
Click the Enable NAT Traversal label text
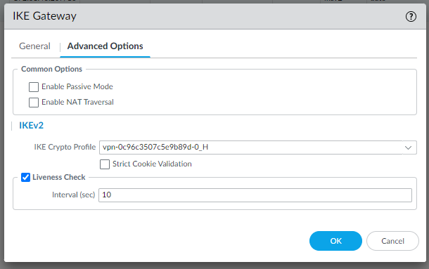tap(77, 102)
